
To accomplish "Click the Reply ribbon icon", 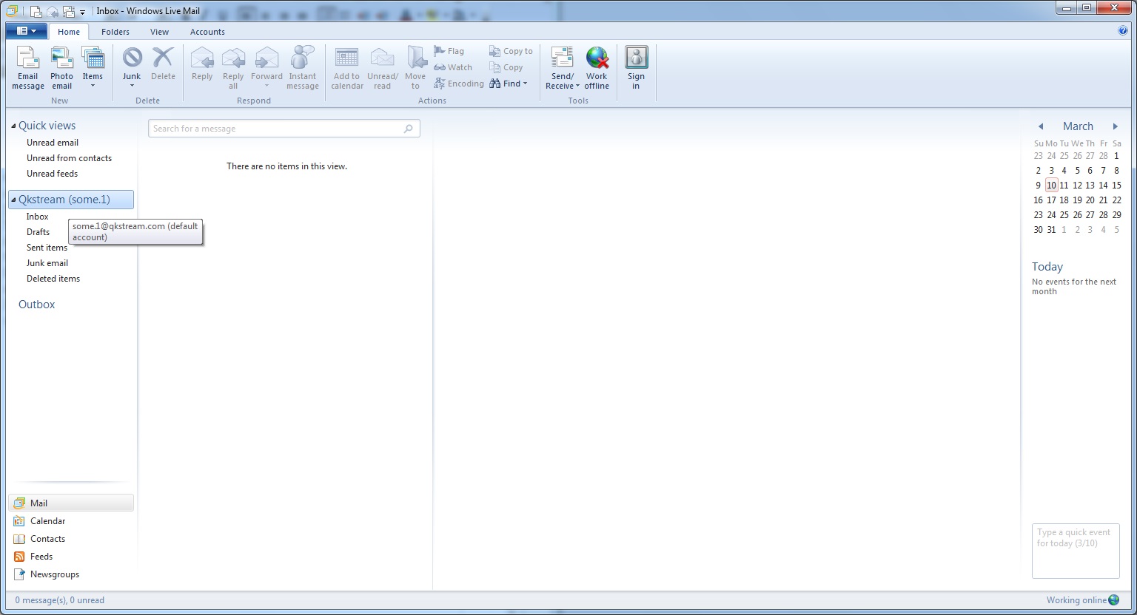I will (x=202, y=65).
